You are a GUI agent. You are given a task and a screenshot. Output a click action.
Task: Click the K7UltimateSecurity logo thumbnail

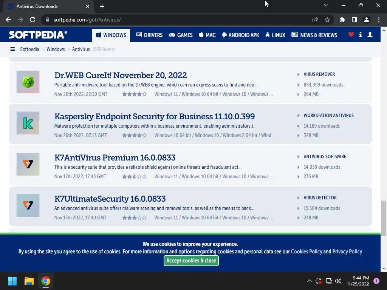[x=28, y=205]
